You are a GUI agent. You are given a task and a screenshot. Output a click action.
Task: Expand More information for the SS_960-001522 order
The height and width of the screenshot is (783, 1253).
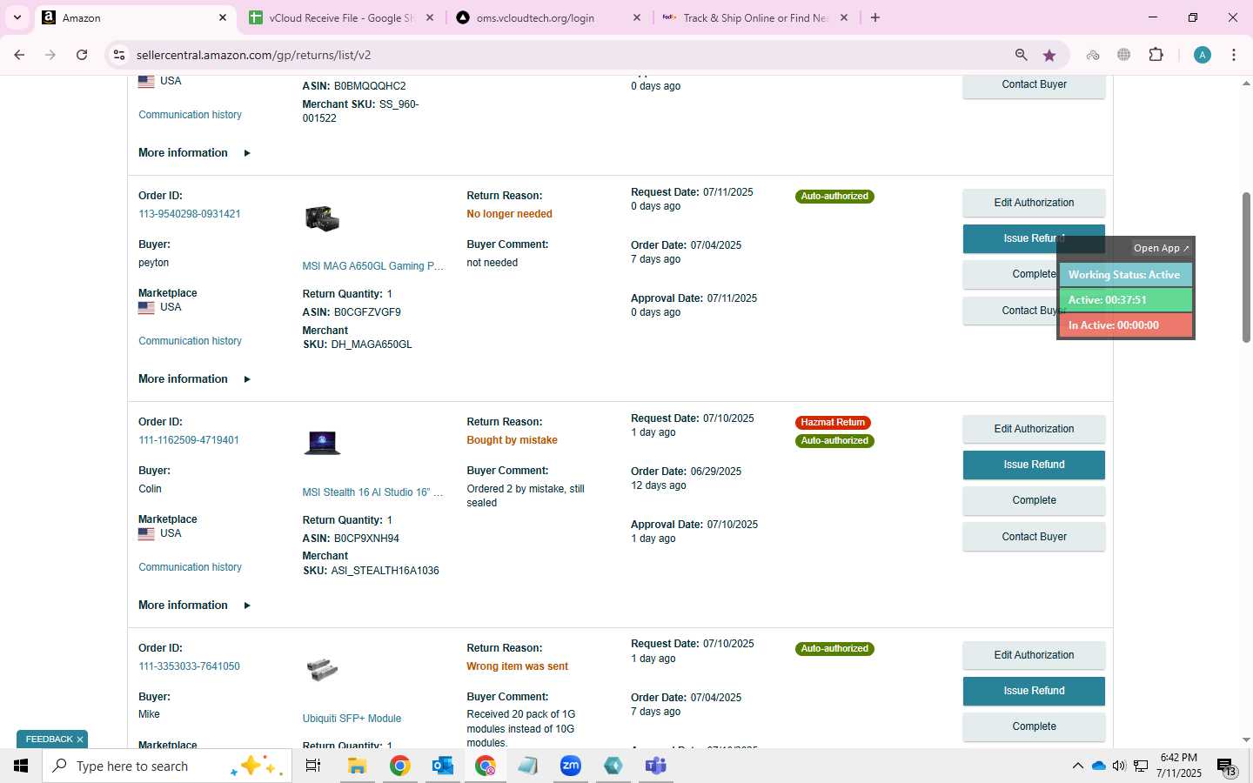point(194,153)
